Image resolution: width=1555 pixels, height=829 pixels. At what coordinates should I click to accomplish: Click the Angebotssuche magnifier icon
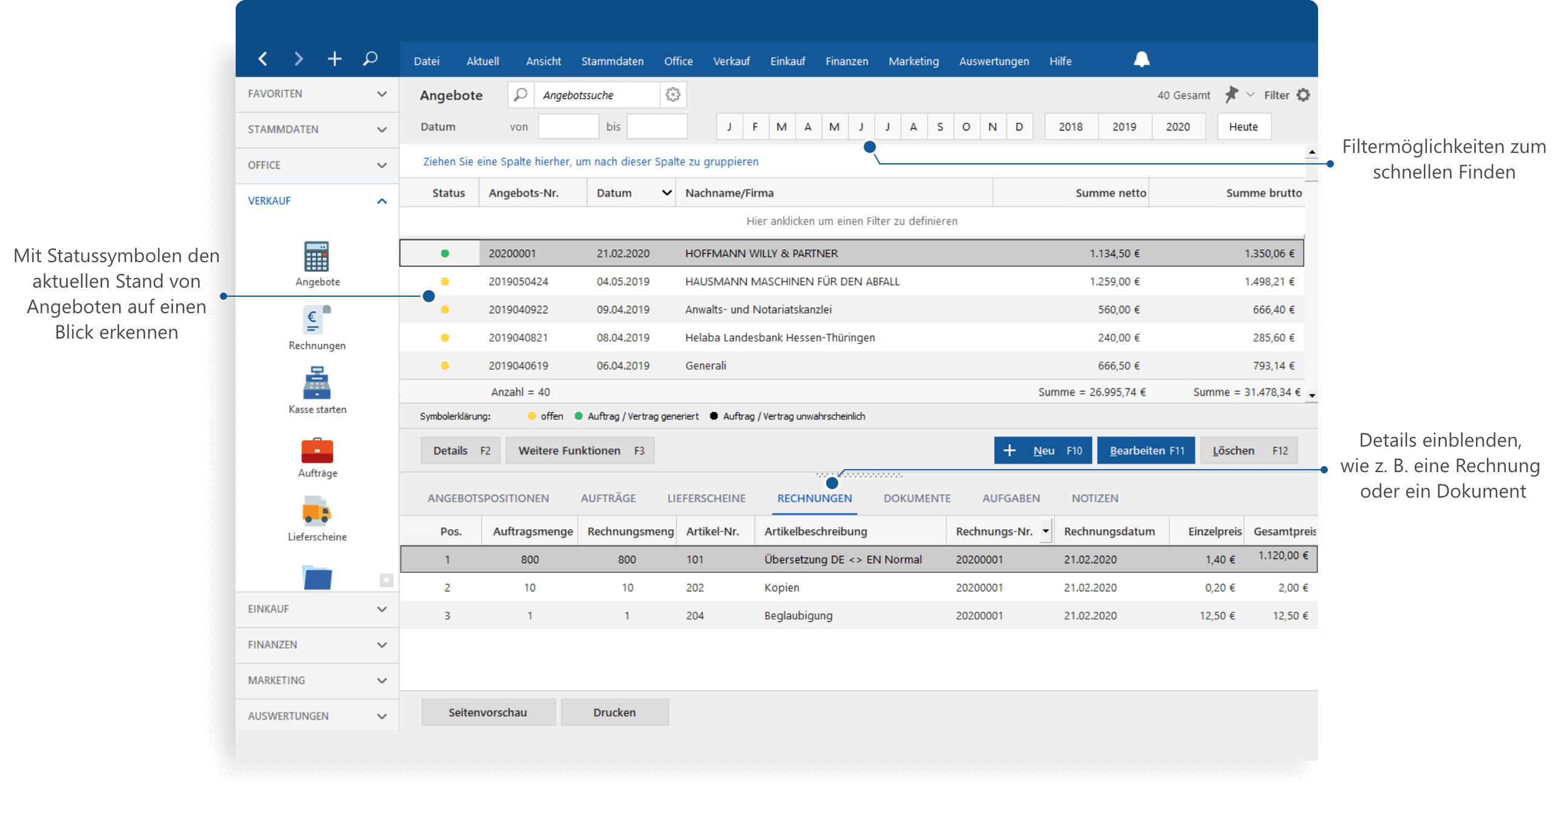[x=521, y=95]
